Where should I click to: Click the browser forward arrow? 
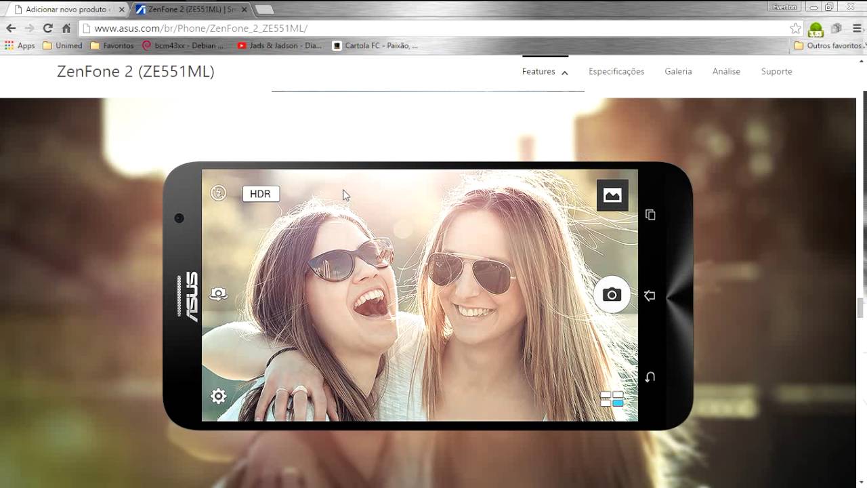coord(29,28)
